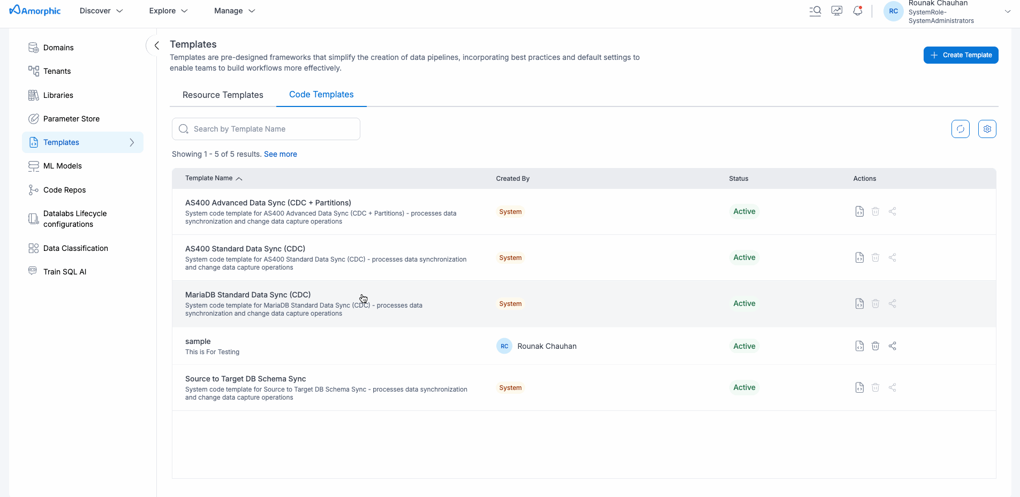Screen dimensions: 1020x497
Task: Delete the sample template
Action: tap(875, 346)
